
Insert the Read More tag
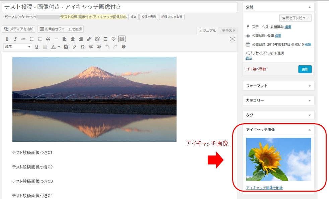click(105, 39)
